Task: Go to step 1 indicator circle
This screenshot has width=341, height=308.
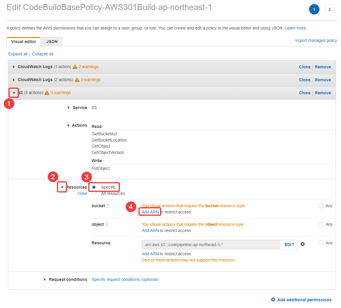Action: (314, 9)
